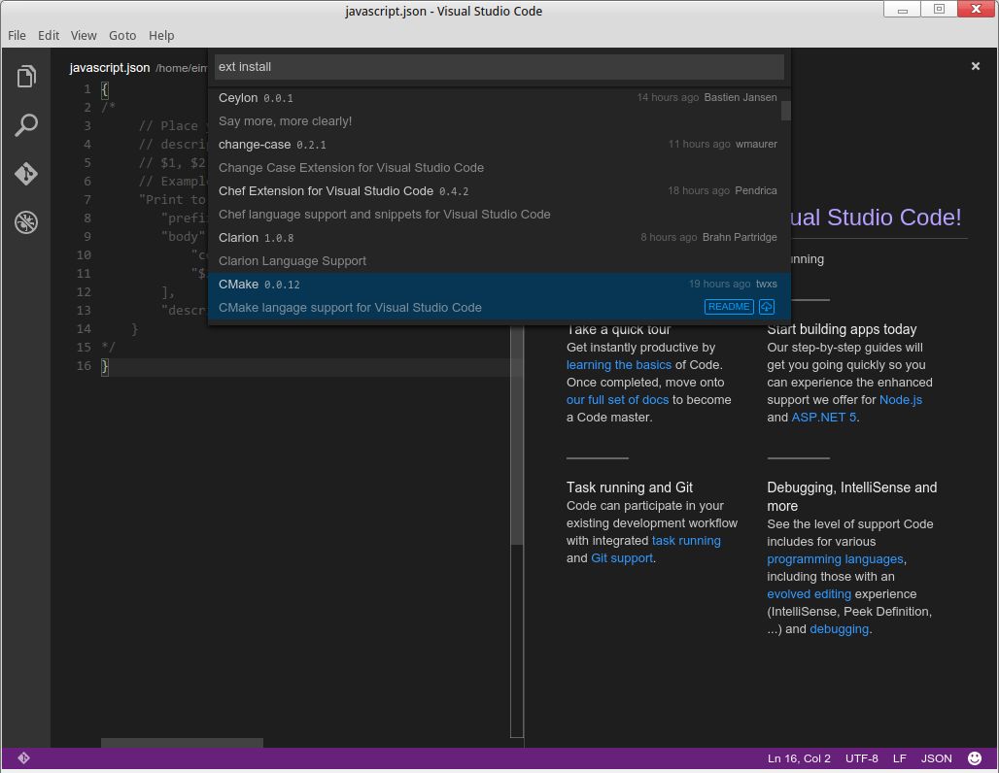999x773 pixels.
Task: Open the Search view in the activity bar
Action: pos(26,125)
